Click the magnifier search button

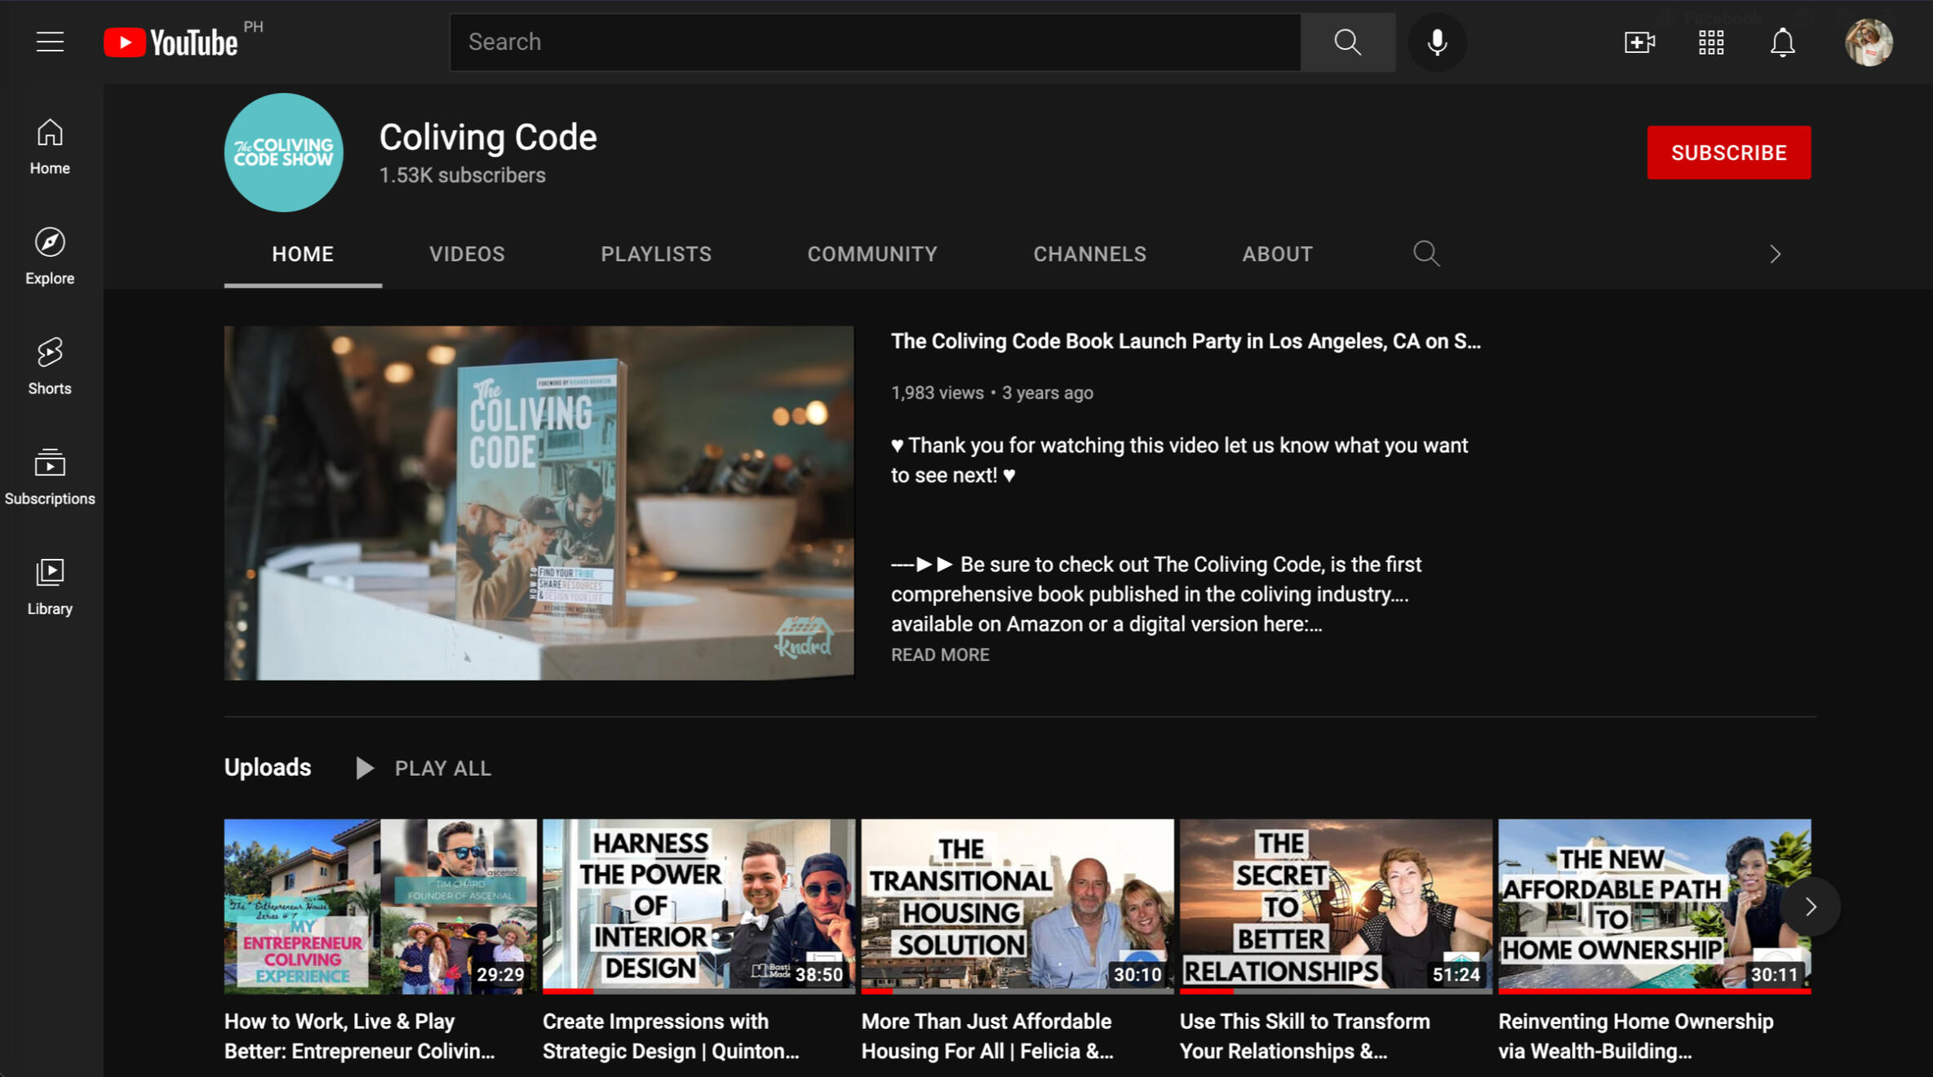(1347, 42)
